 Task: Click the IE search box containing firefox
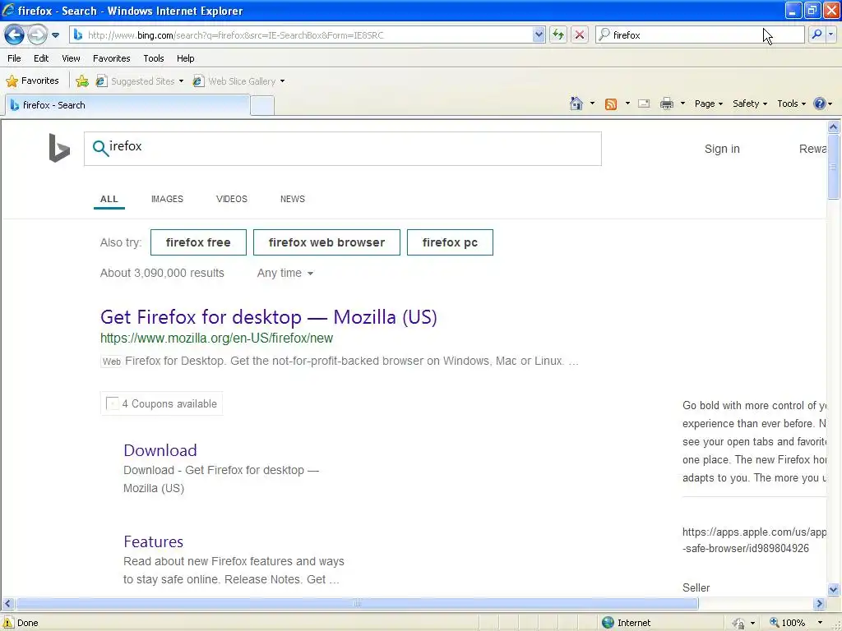tap(700, 35)
